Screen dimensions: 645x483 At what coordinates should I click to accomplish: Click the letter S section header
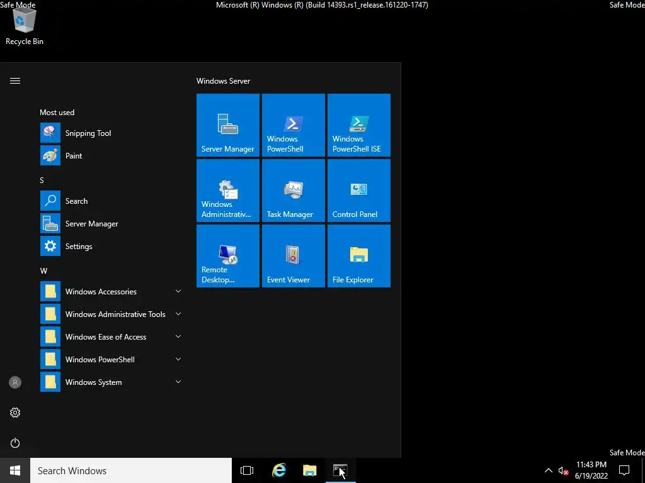point(42,180)
